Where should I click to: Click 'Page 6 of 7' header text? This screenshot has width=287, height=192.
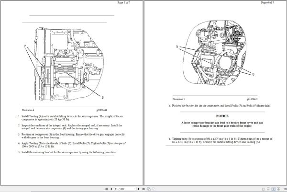point(267,2)
